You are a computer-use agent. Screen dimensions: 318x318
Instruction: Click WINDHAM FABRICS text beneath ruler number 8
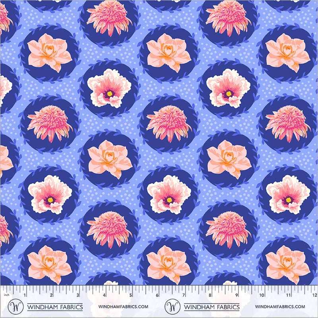click(x=212, y=307)
